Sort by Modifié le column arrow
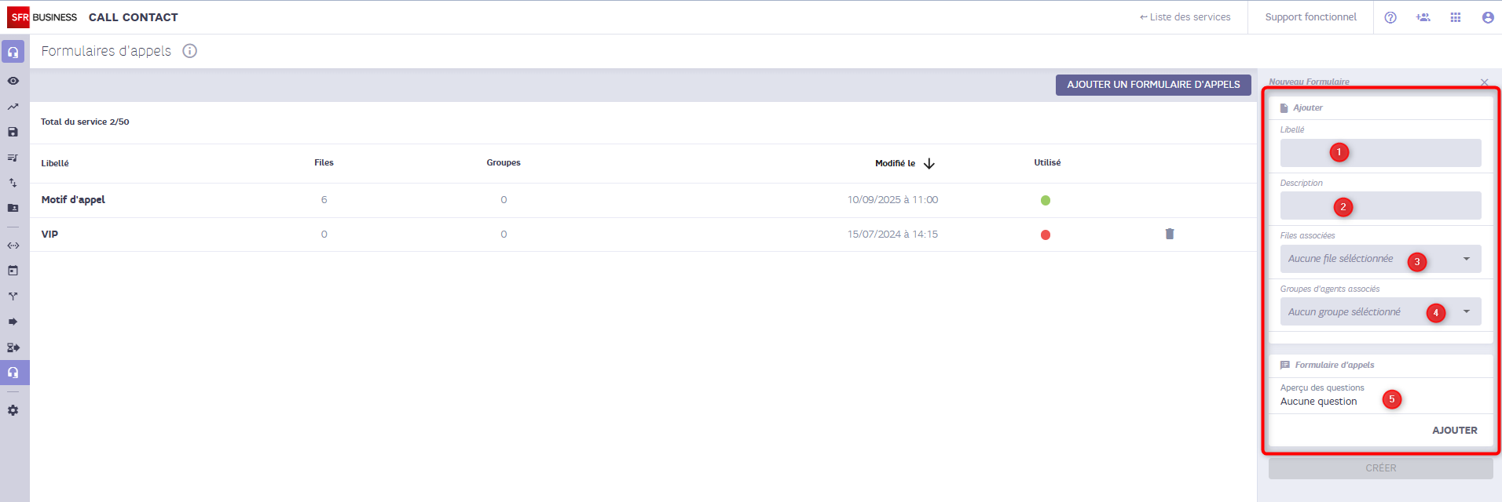 point(929,163)
